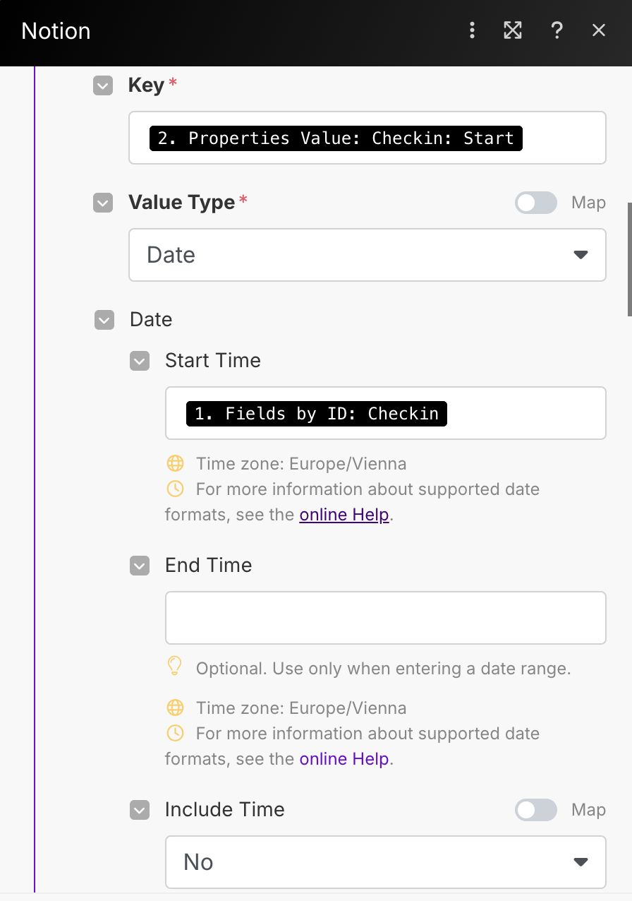Open the Value Type Date dropdown
Viewport: 632px width, 901px height.
[367, 255]
